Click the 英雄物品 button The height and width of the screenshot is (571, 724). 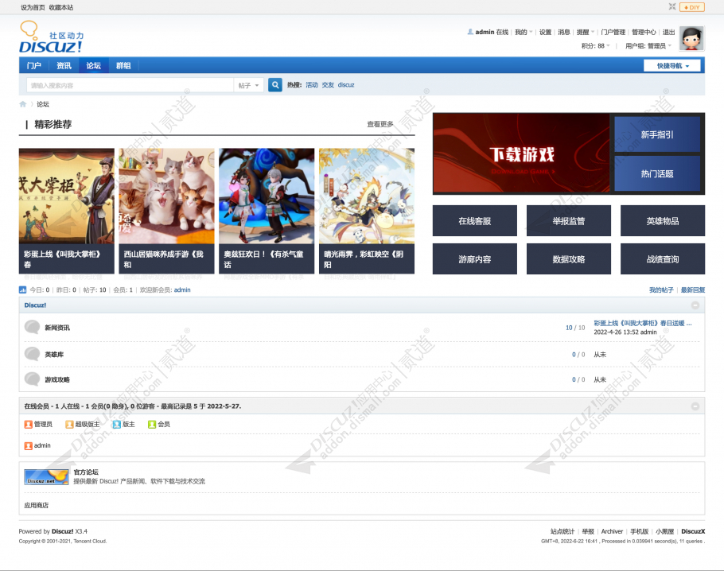click(x=663, y=220)
